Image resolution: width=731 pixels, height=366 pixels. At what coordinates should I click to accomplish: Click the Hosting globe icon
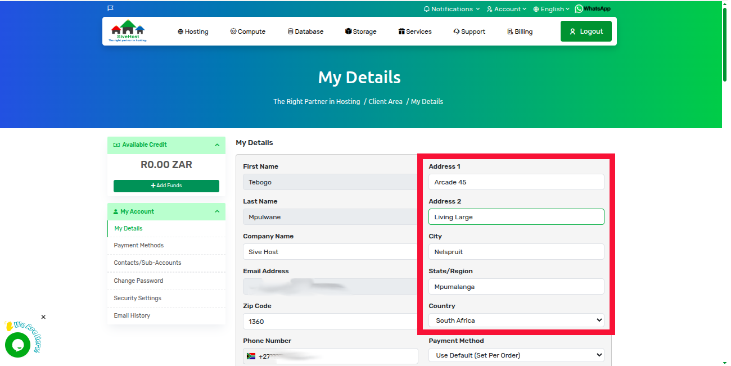(x=181, y=31)
